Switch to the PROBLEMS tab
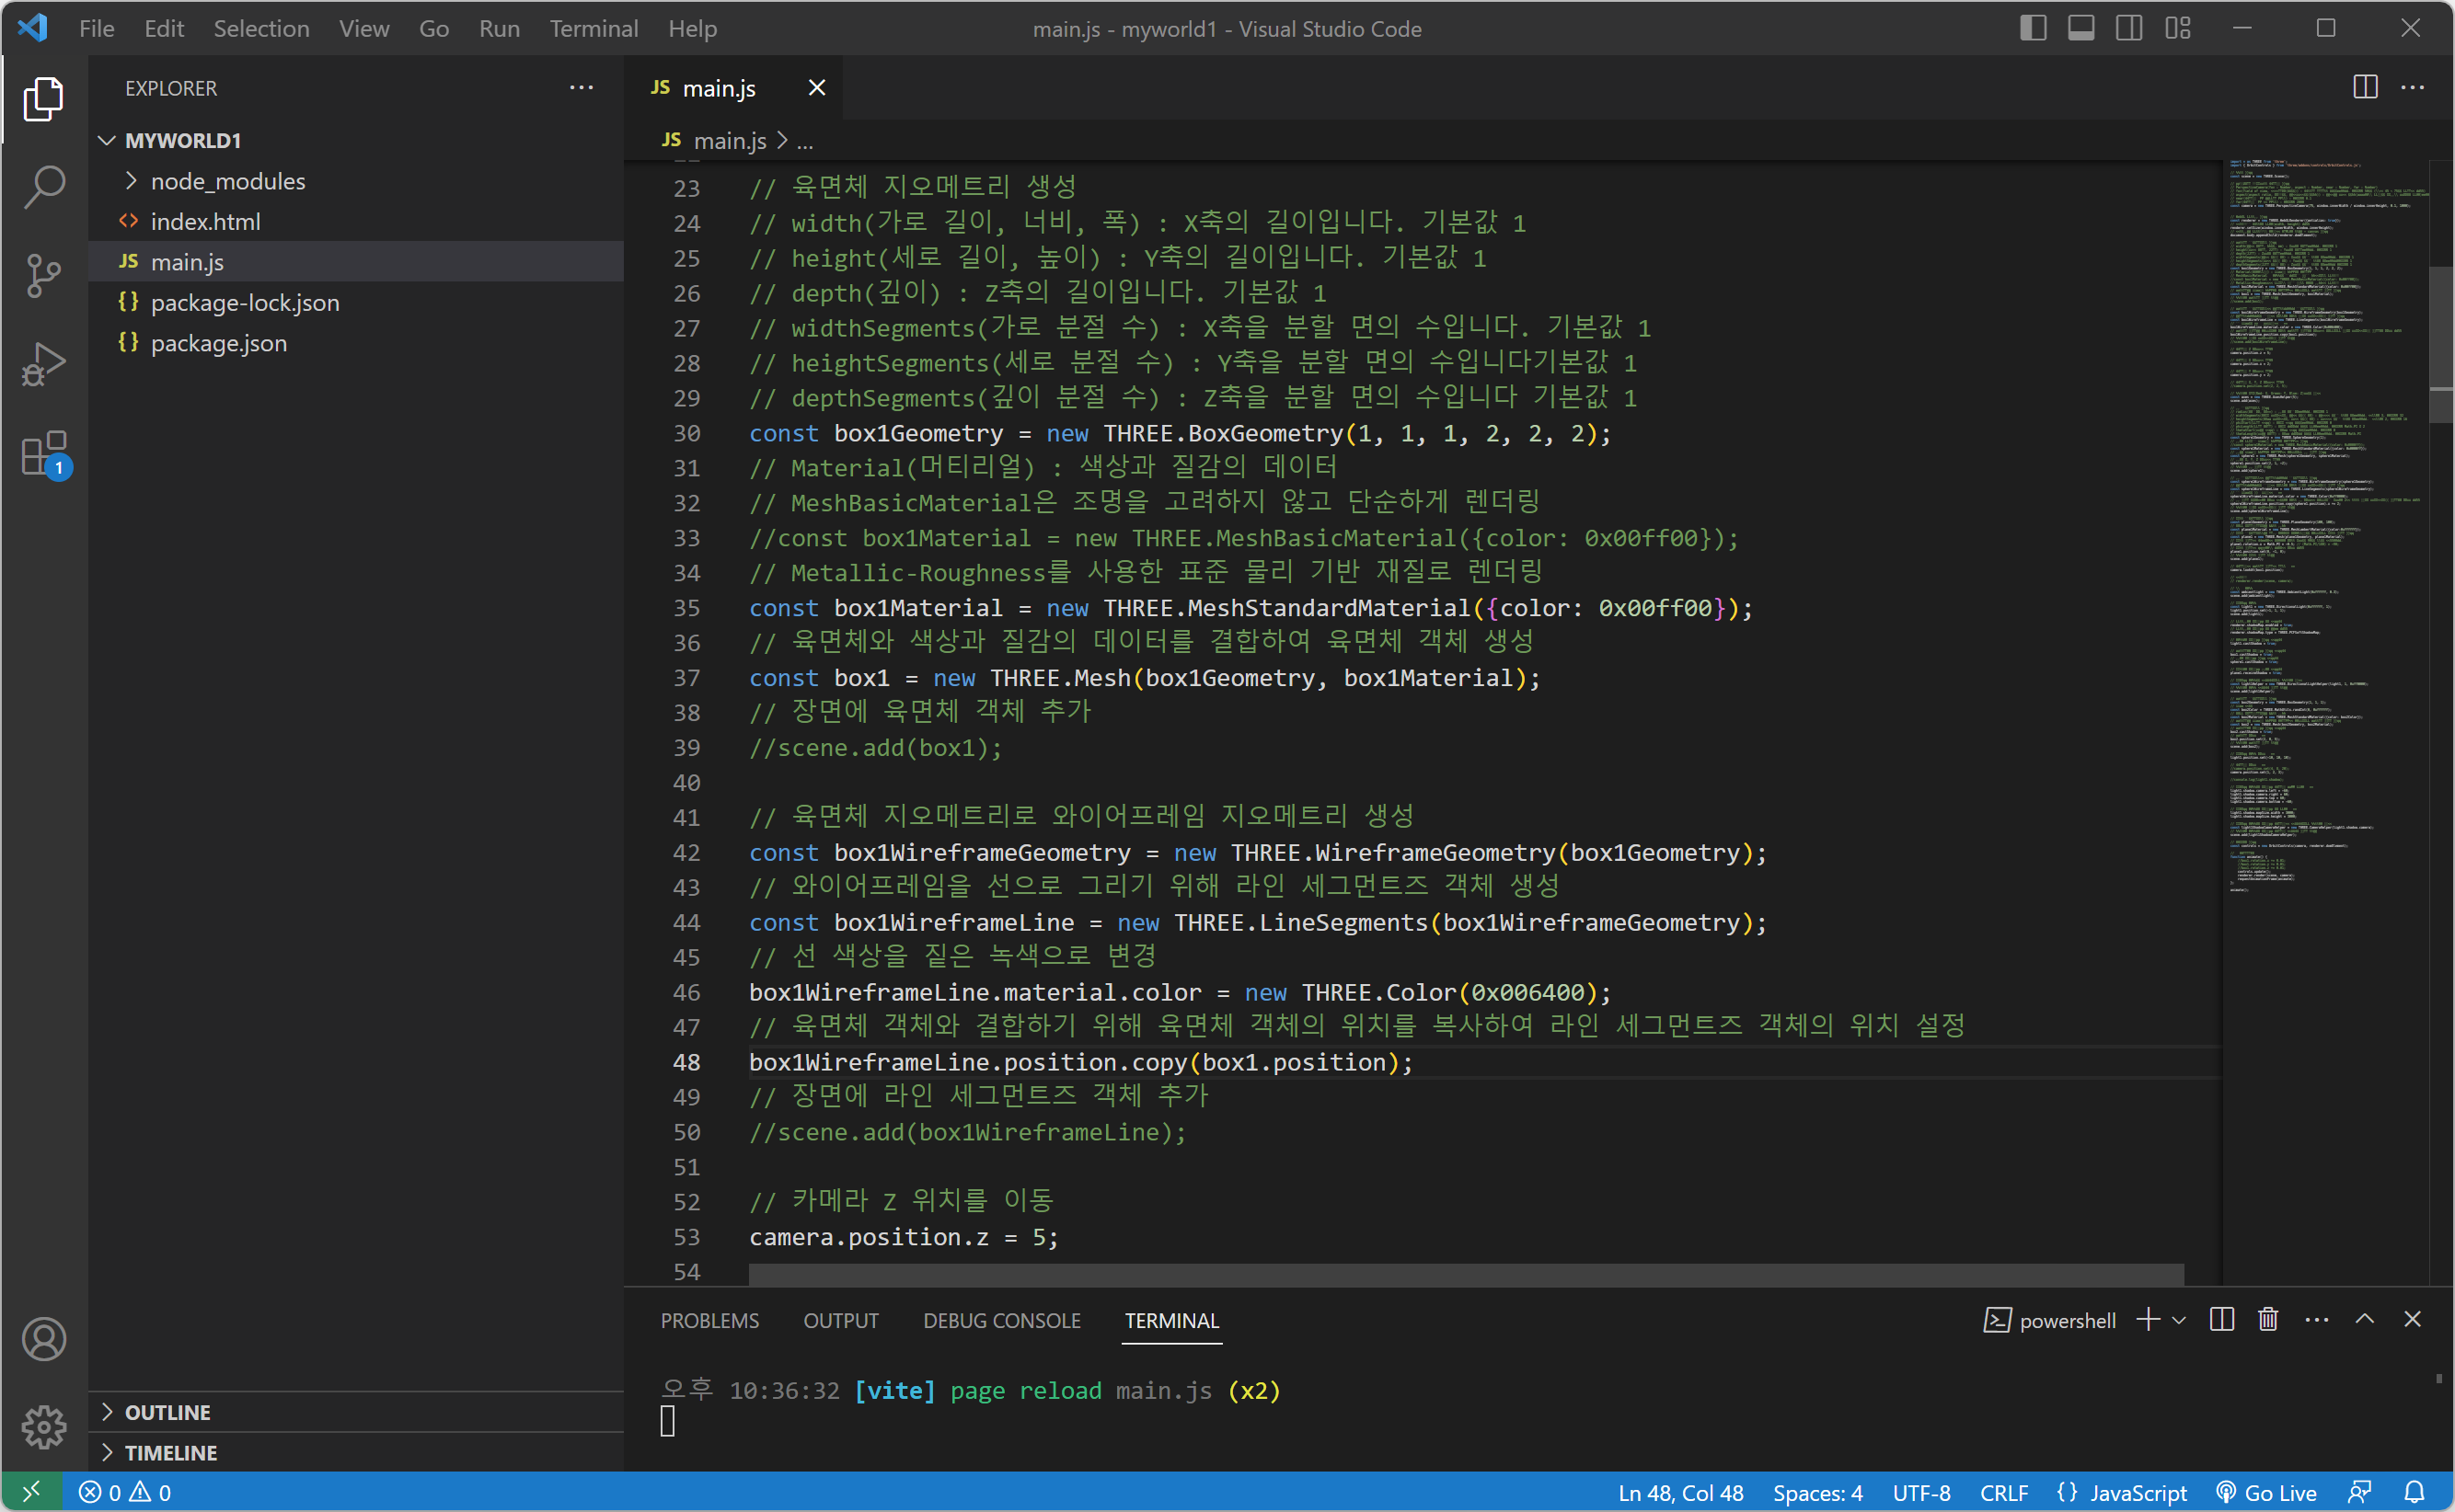 709,1320
